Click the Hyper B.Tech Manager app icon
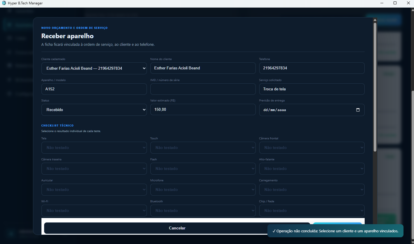The width and height of the screenshot is (414, 244). pyautogui.click(x=4, y=3)
